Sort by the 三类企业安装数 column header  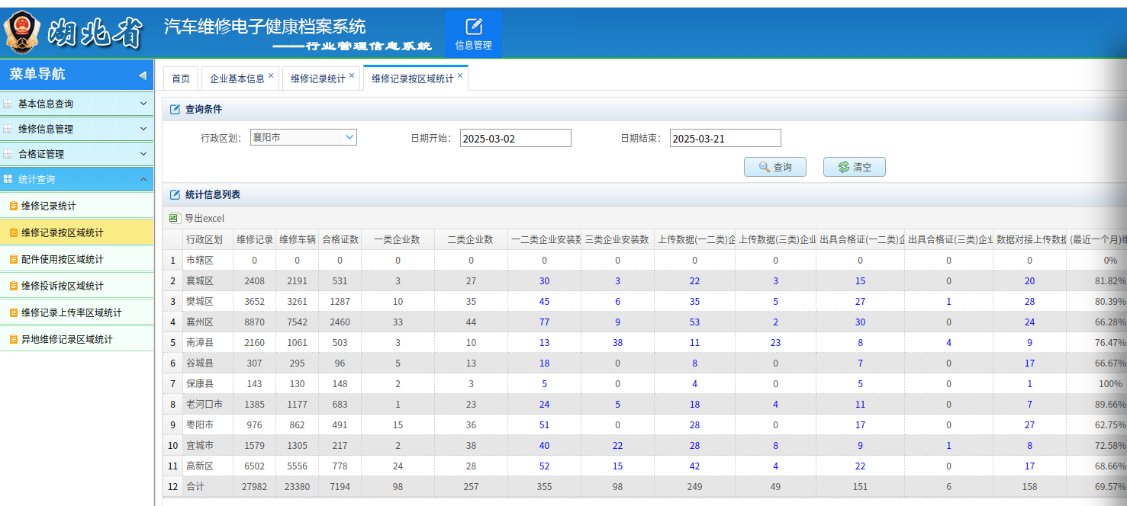tap(617, 239)
